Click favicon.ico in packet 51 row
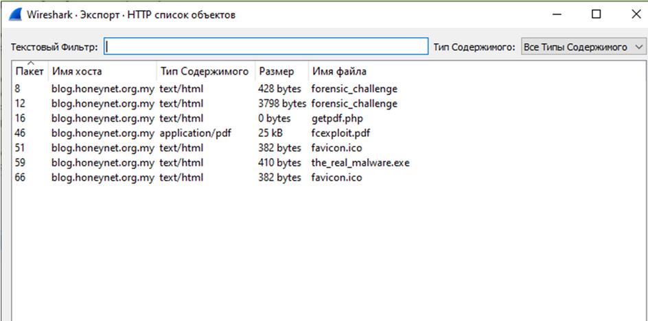The height and width of the screenshot is (321, 648). click(x=337, y=148)
